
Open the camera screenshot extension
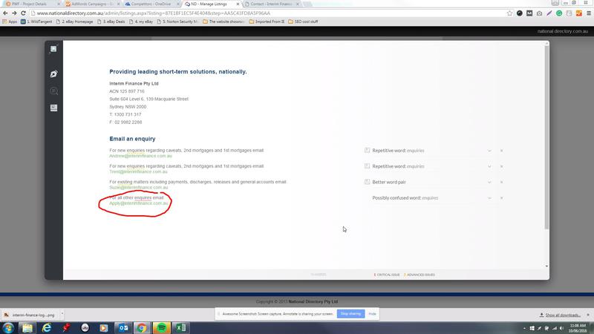(x=539, y=13)
